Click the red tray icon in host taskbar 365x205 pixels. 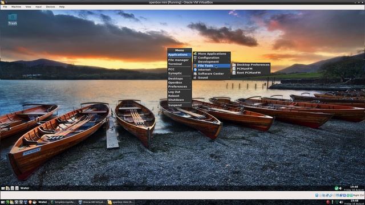pyautogui.click(x=328, y=202)
